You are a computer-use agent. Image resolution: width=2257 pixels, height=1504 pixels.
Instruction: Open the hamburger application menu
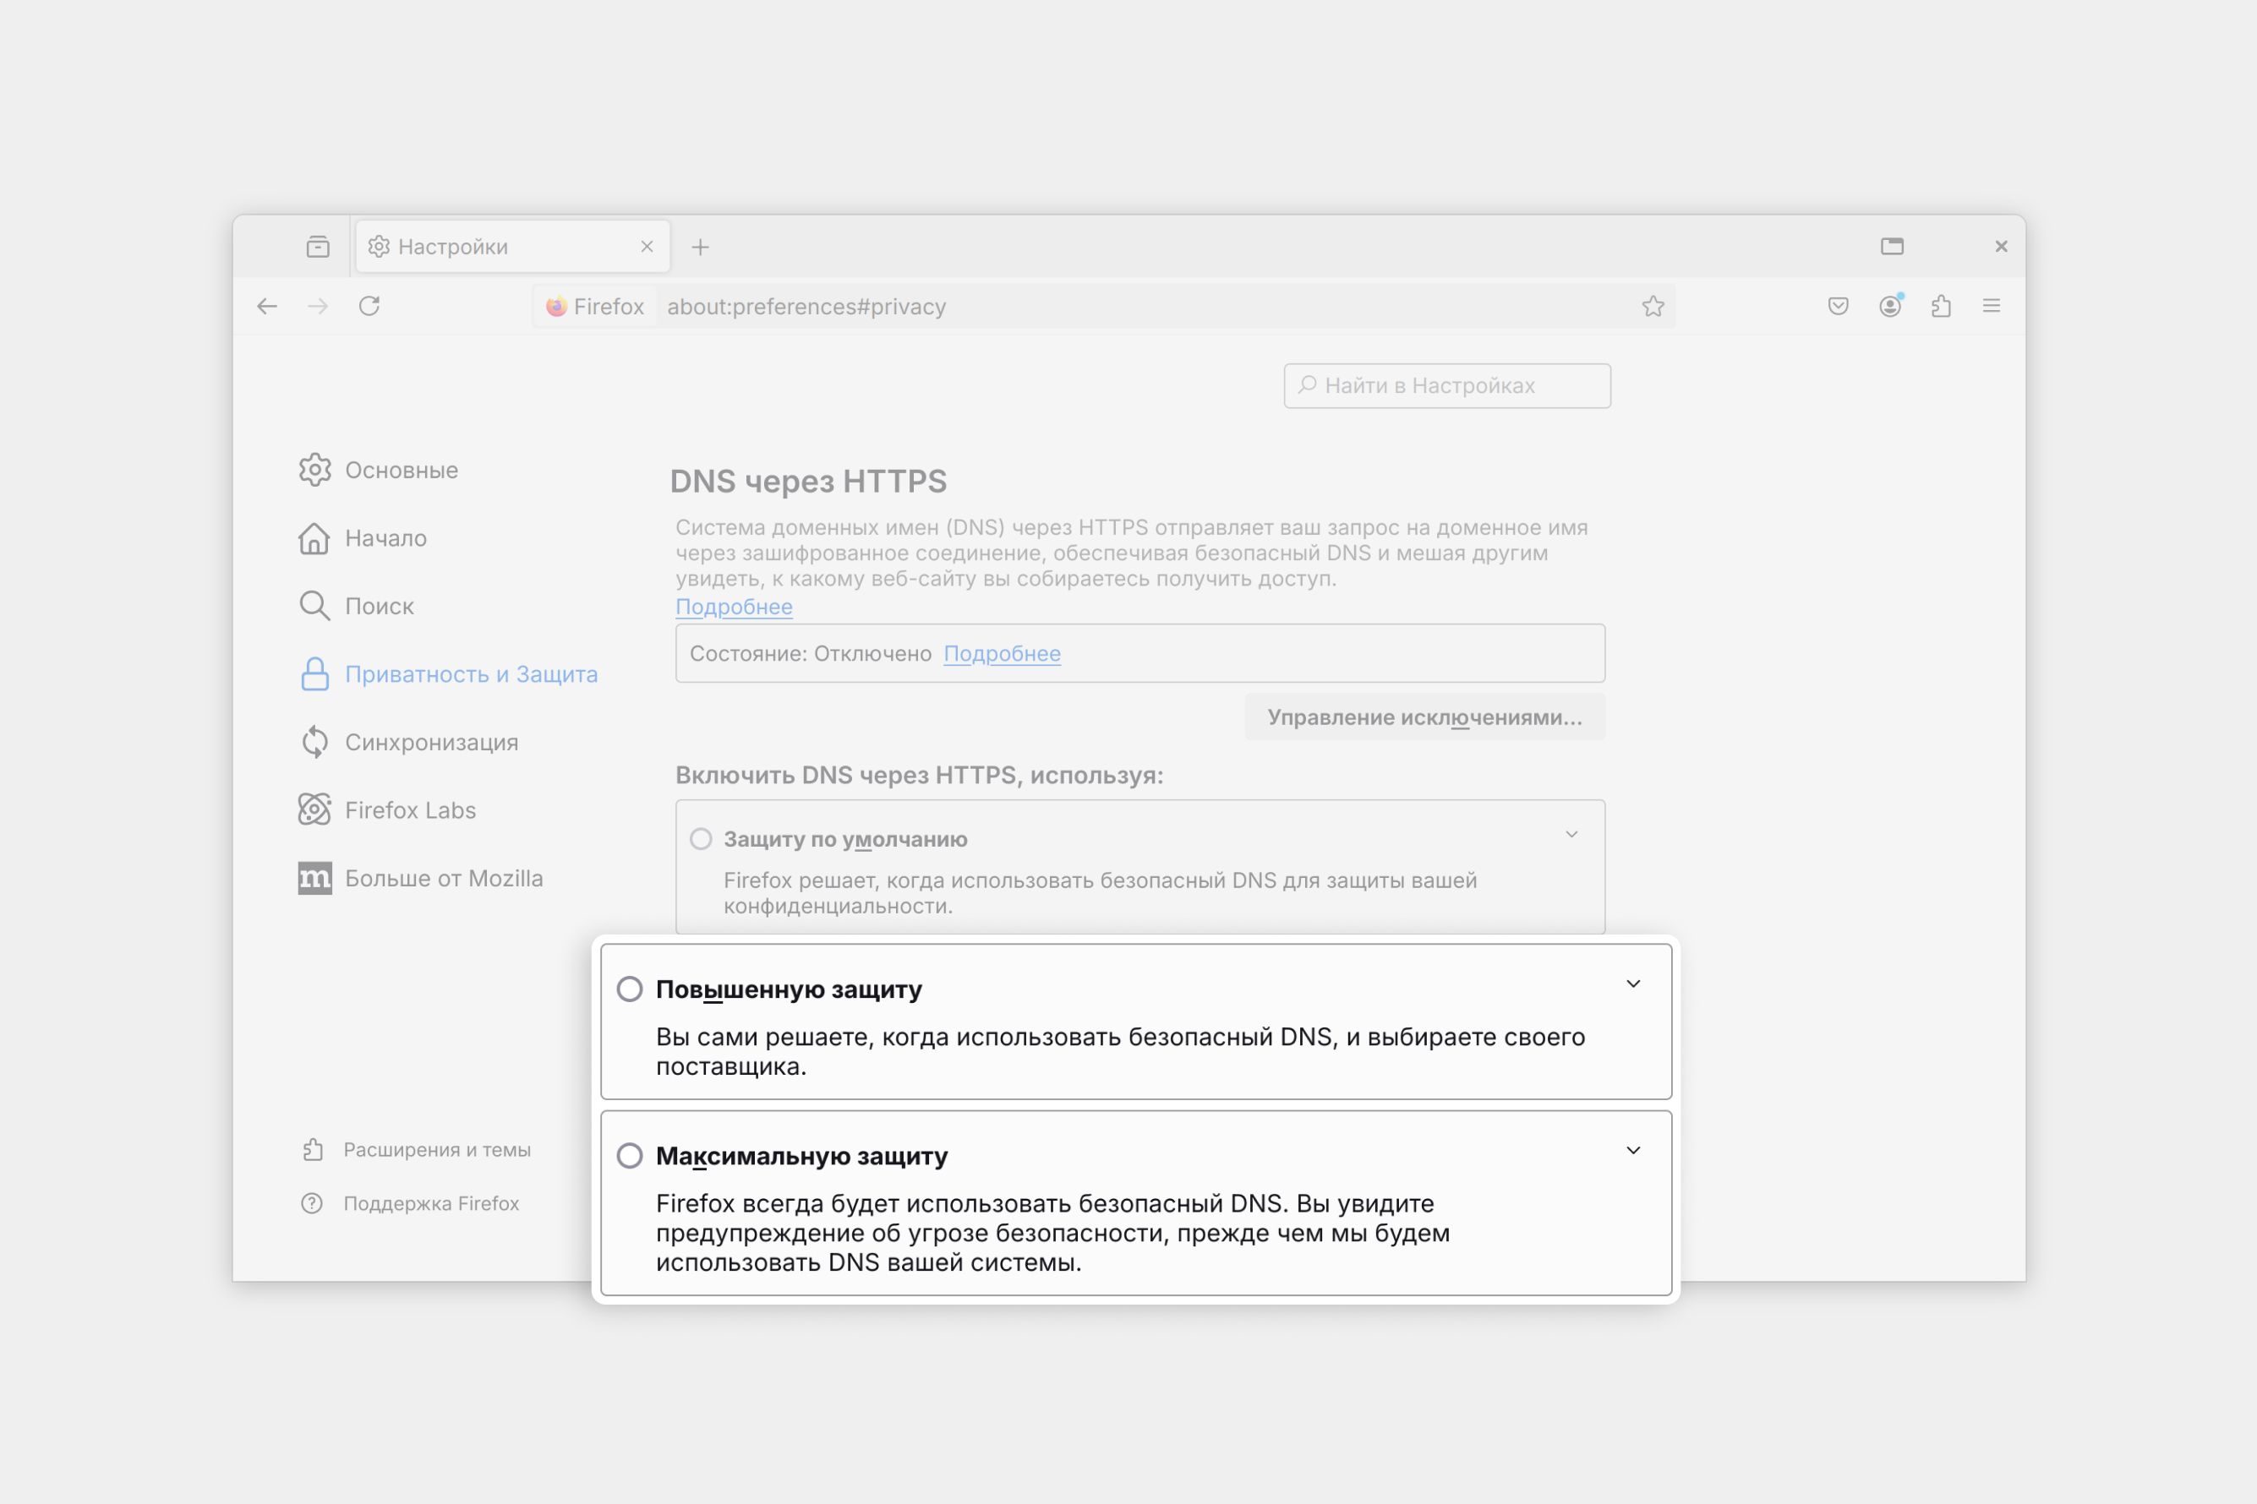point(1992,306)
